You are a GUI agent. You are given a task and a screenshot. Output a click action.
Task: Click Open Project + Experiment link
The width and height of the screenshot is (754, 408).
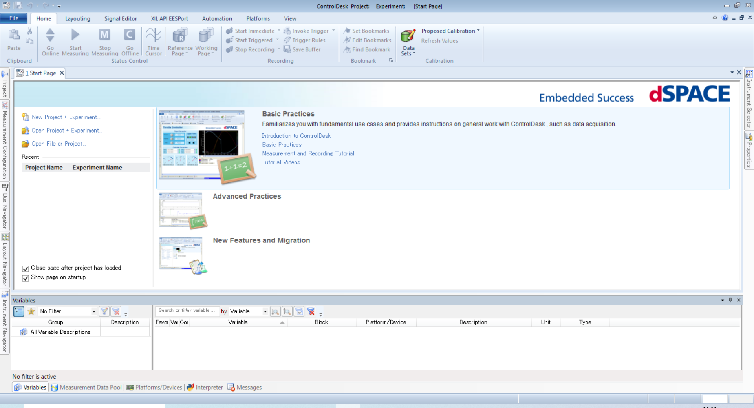(x=67, y=130)
